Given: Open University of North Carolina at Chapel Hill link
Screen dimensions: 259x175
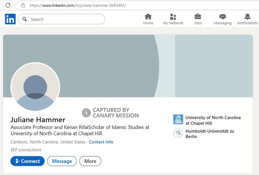Looking at the screenshot, I should 213,120.
